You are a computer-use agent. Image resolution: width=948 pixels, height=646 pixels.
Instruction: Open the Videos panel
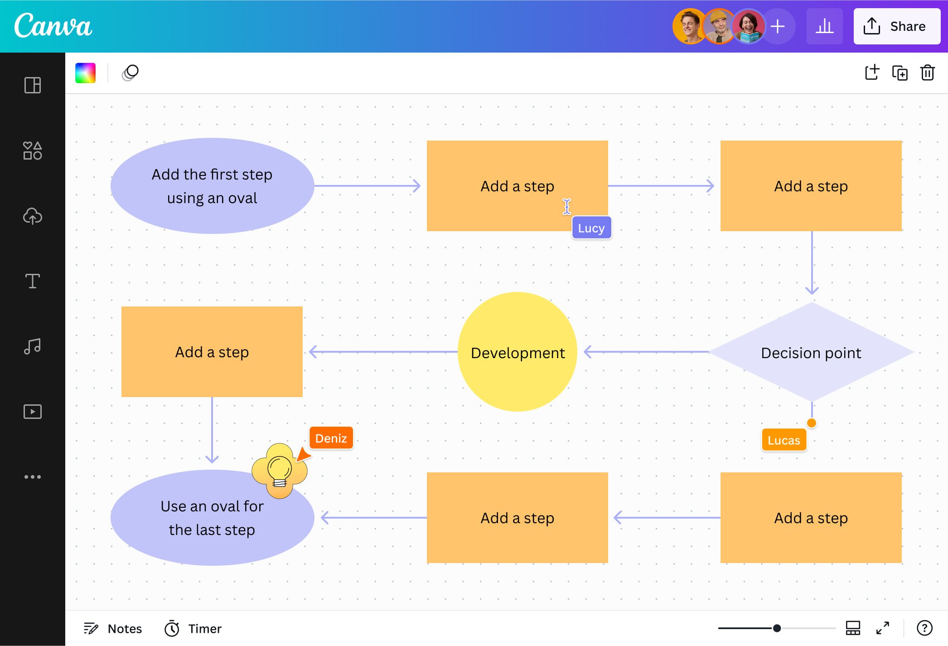(32, 412)
